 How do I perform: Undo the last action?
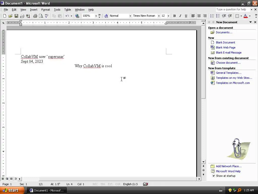(x=67, y=16)
